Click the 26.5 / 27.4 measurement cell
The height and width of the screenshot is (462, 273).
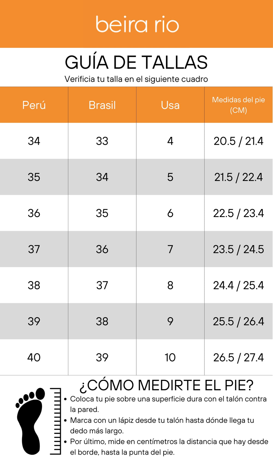coord(238,357)
